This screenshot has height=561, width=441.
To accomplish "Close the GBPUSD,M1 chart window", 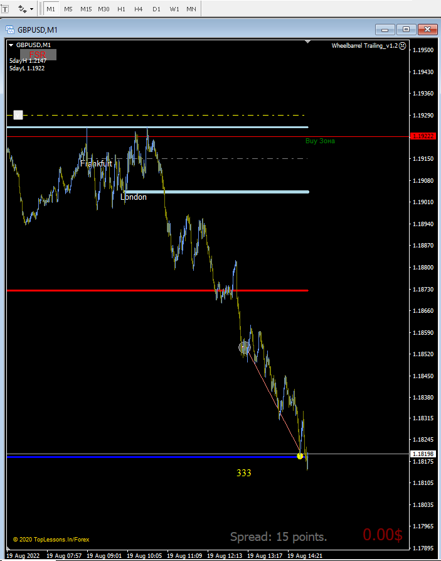I will 427,30.
